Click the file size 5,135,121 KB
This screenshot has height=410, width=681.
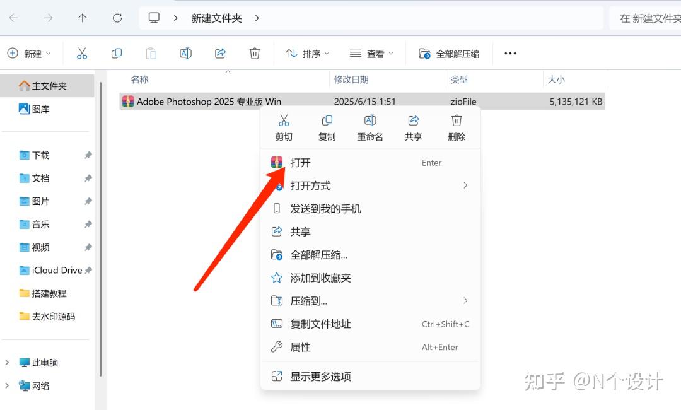[x=576, y=102]
